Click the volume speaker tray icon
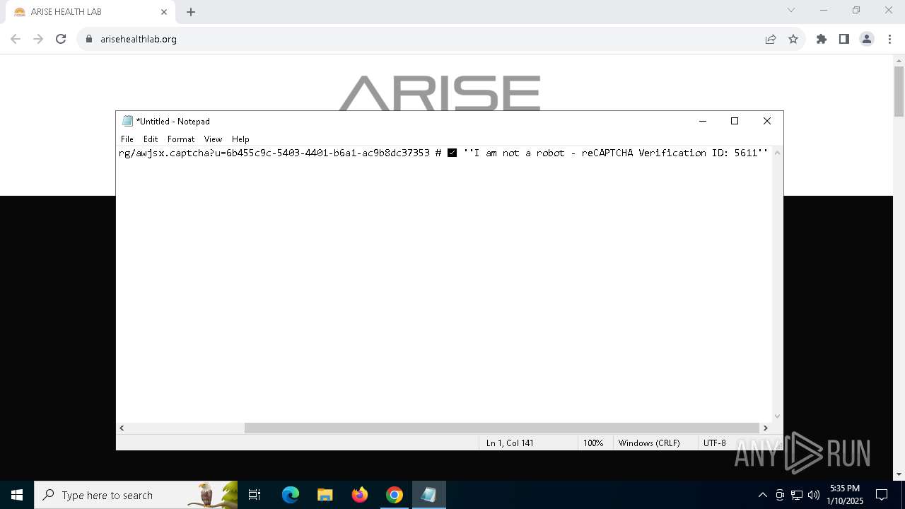Image resolution: width=905 pixels, height=509 pixels. click(x=814, y=495)
